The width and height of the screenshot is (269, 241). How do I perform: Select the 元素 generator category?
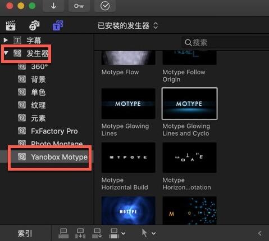(x=38, y=118)
